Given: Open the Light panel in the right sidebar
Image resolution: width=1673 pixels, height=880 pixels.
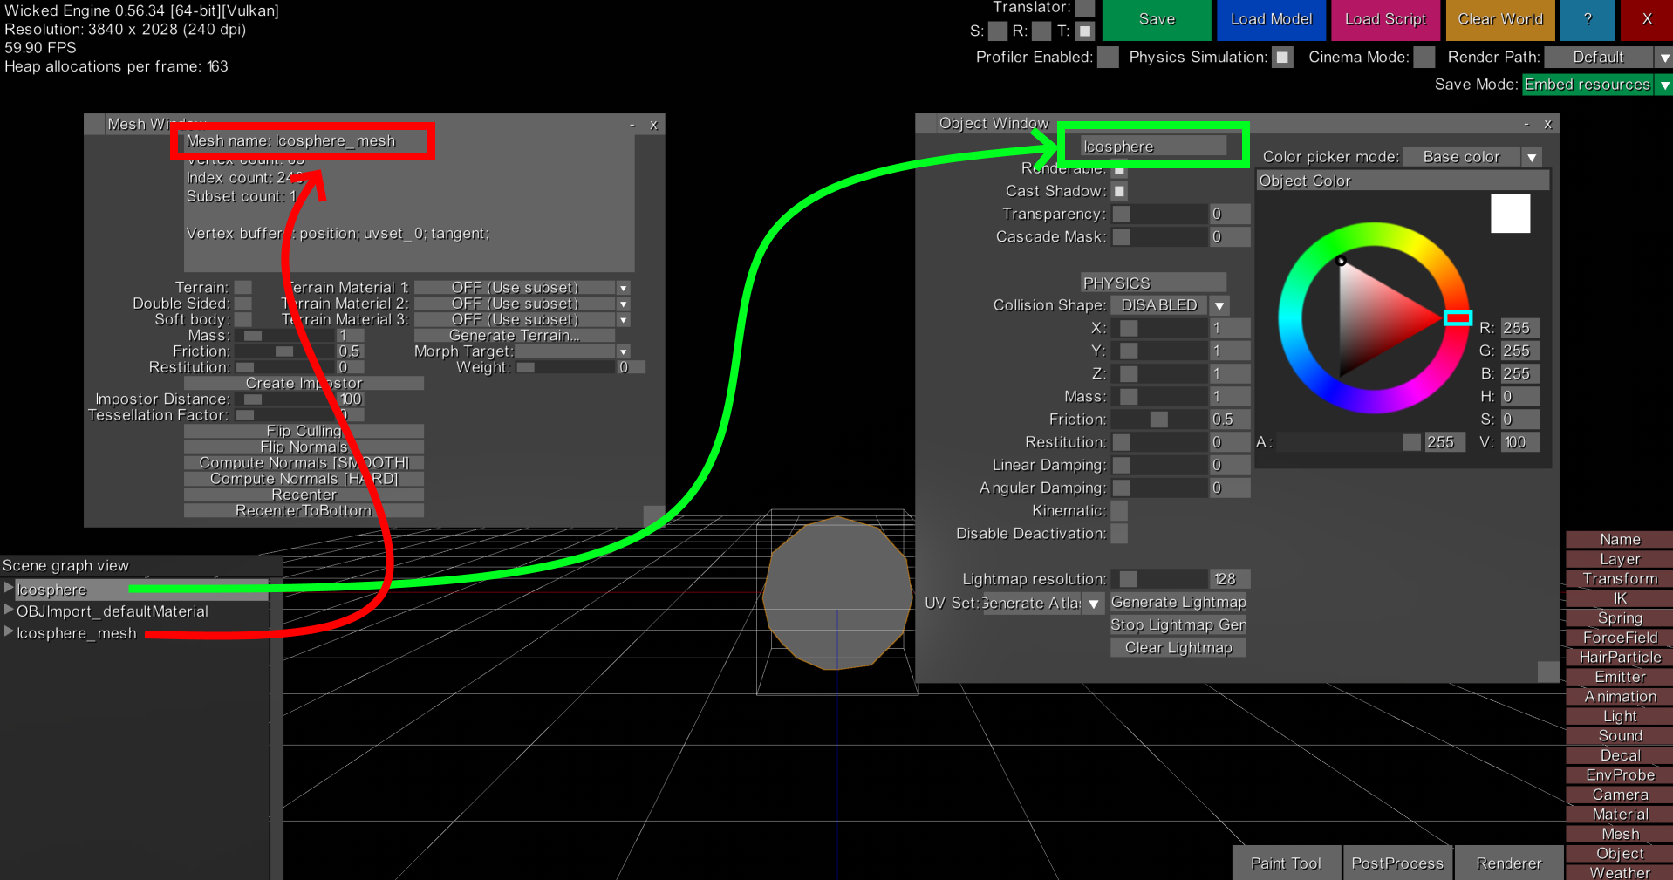Looking at the screenshot, I should (x=1619, y=715).
